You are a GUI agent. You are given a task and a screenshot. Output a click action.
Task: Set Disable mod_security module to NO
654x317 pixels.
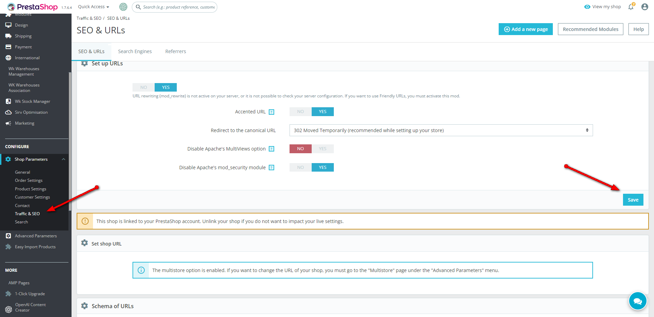[300, 168]
